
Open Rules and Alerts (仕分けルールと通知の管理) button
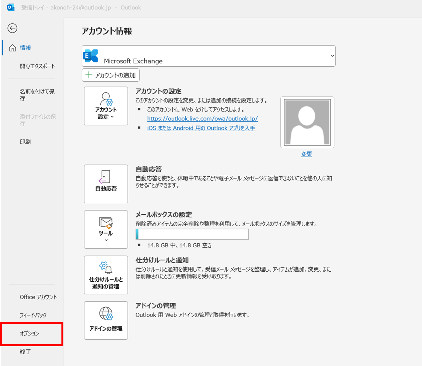pyautogui.click(x=106, y=275)
